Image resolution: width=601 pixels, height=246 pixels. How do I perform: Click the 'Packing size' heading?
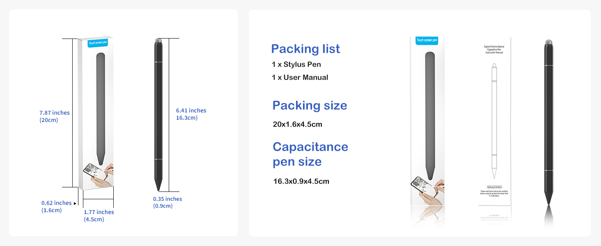click(310, 105)
